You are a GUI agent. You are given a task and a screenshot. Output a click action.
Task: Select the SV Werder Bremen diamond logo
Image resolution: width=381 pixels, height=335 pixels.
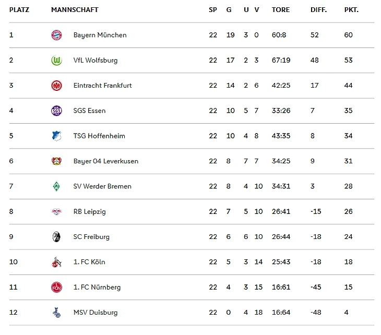(x=56, y=186)
